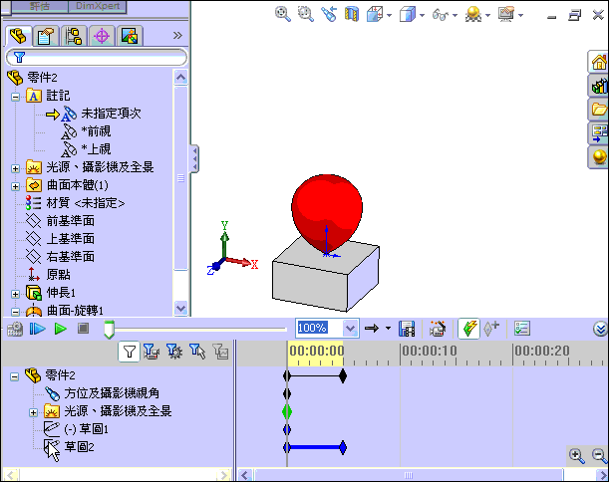609x482 pixels.
Task: Open Motion Study Properties icon
Action: [x=522, y=329]
